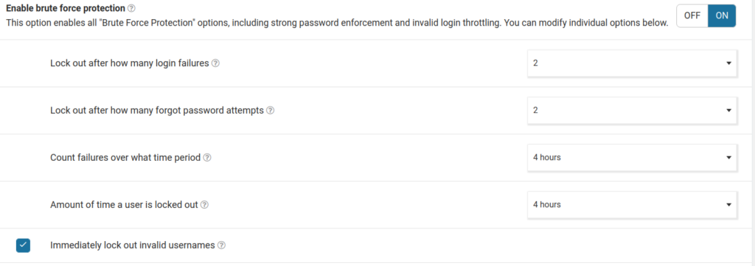
Task: Uncheck Immediately lock out invalid usernames checkbox
Action: tap(23, 245)
